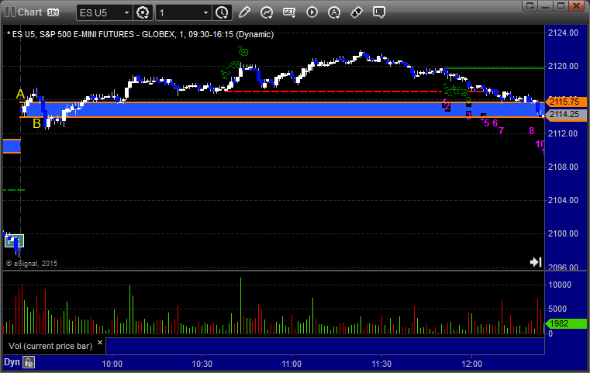Expand the interval dropdown showing 1
Image resolution: width=590 pixels, height=373 pixels.
(205, 13)
